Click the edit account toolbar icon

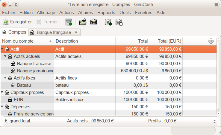pyautogui.click(x=93, y=22)
